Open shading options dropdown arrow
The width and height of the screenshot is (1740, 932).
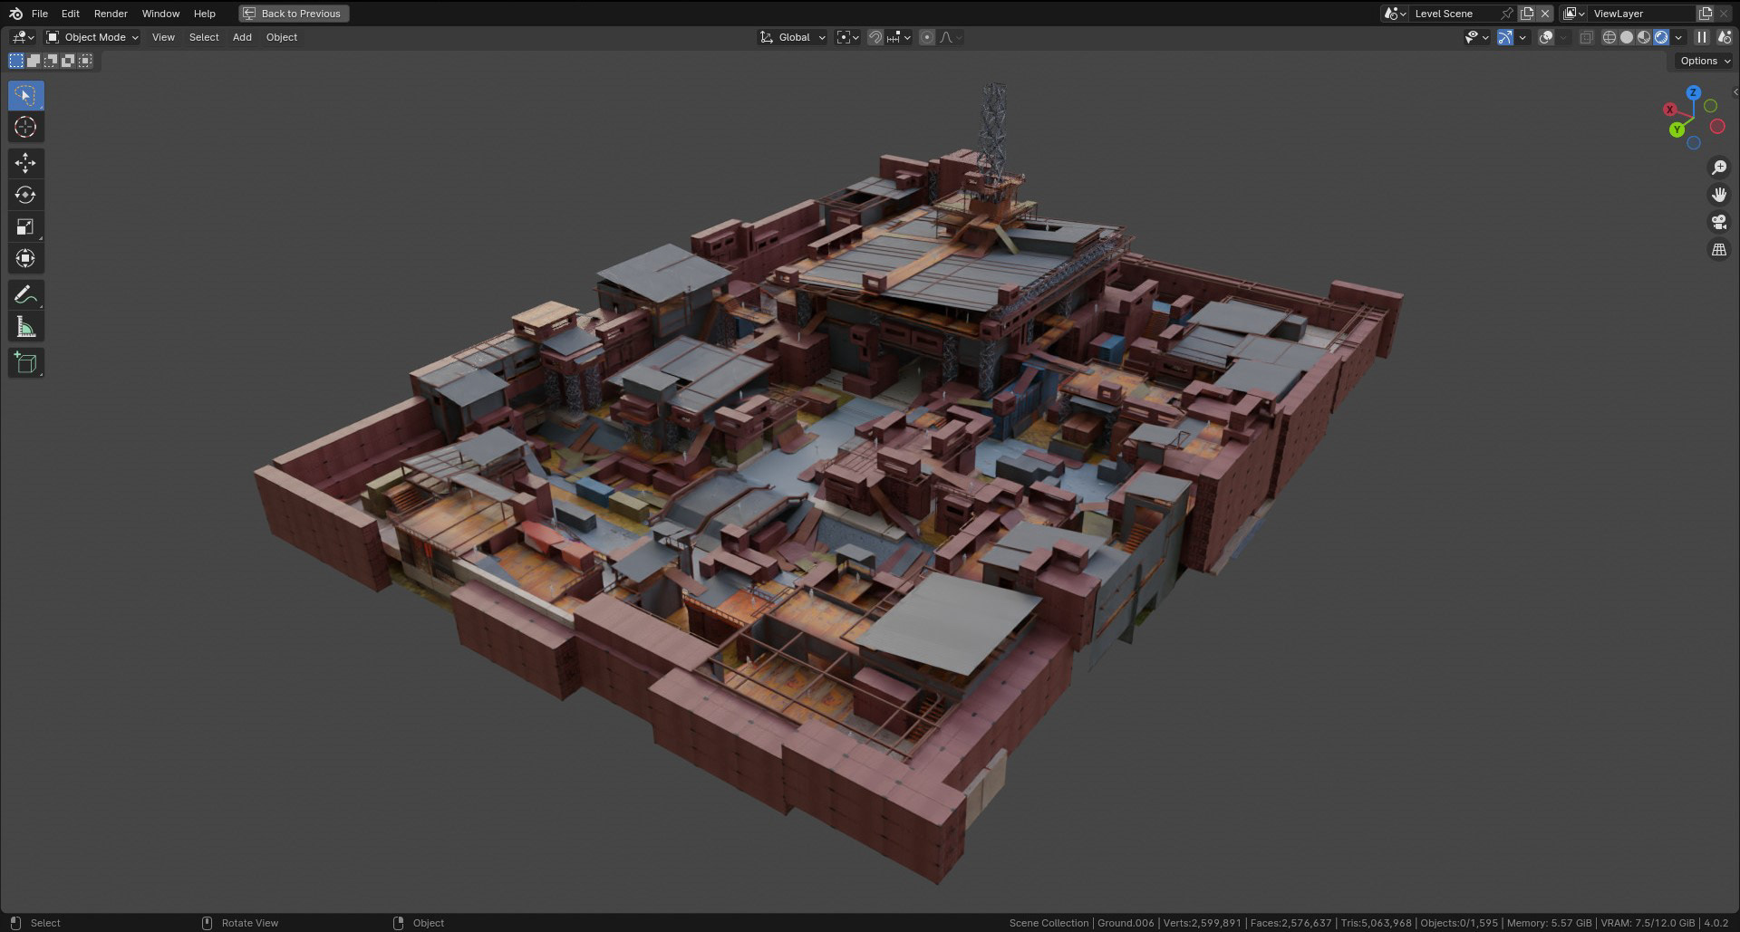1678,37
